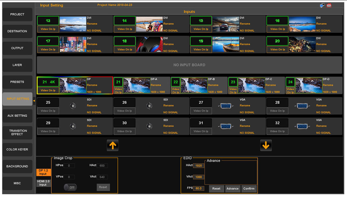Select the DP 1.2 Input tab
This screenshot has width=347, height=197.
pos(43,172)
